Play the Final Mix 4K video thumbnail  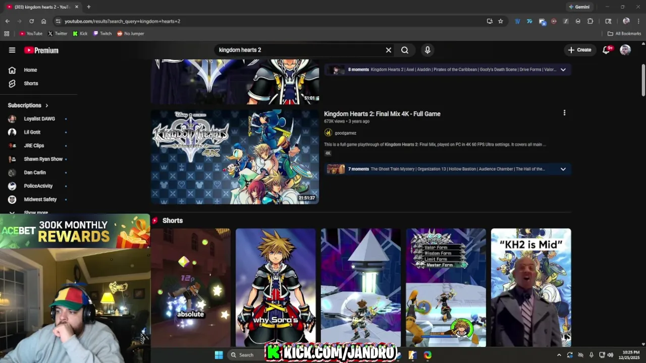235,157
